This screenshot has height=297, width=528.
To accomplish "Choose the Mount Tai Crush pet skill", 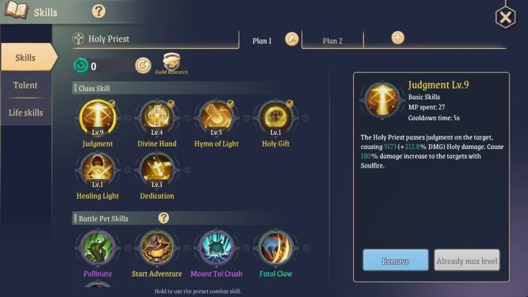I will coord(216,247).
